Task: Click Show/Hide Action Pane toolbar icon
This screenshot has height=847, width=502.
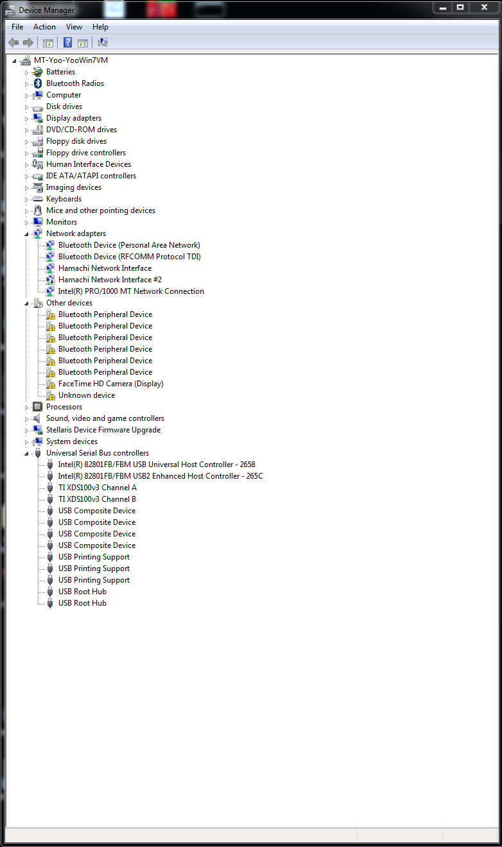Action: (x=82, y=42)
